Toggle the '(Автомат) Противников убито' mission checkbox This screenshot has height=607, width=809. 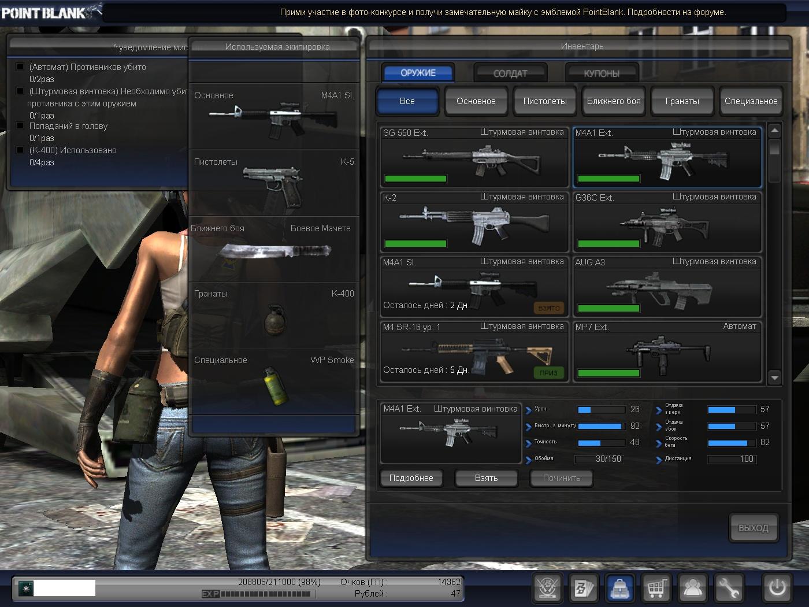coord(20,67)
